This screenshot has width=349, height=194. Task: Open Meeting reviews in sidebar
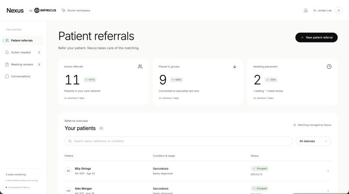[x=23, y=64]
